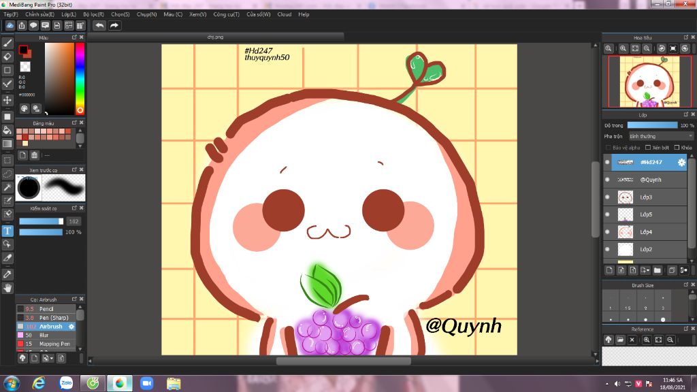697x392 pixels.
Task: Duplicate the layer with the copy icon
Action: [672, 270]
